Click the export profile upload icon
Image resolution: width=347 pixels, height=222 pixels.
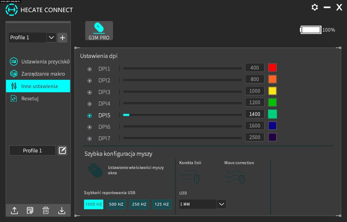coord(14,210)
